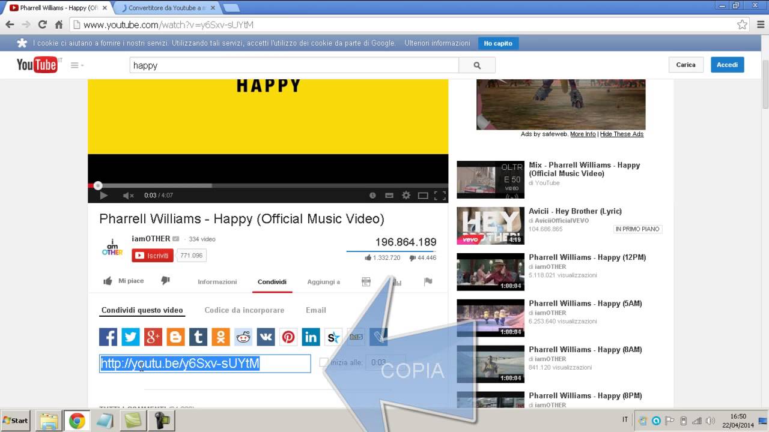Click More Info ad link
Image resolution: width=769 pixels, height=432 pixels.
[583, 134]
